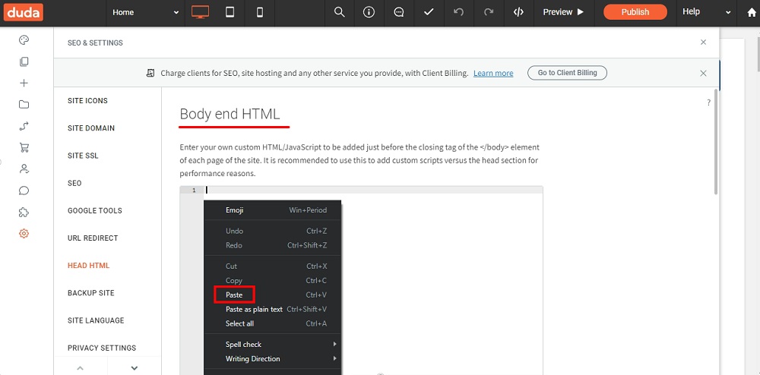The image size is (760, 375).
Task: Open the eCommerce cart icon
Action: (x=24, y=147)
